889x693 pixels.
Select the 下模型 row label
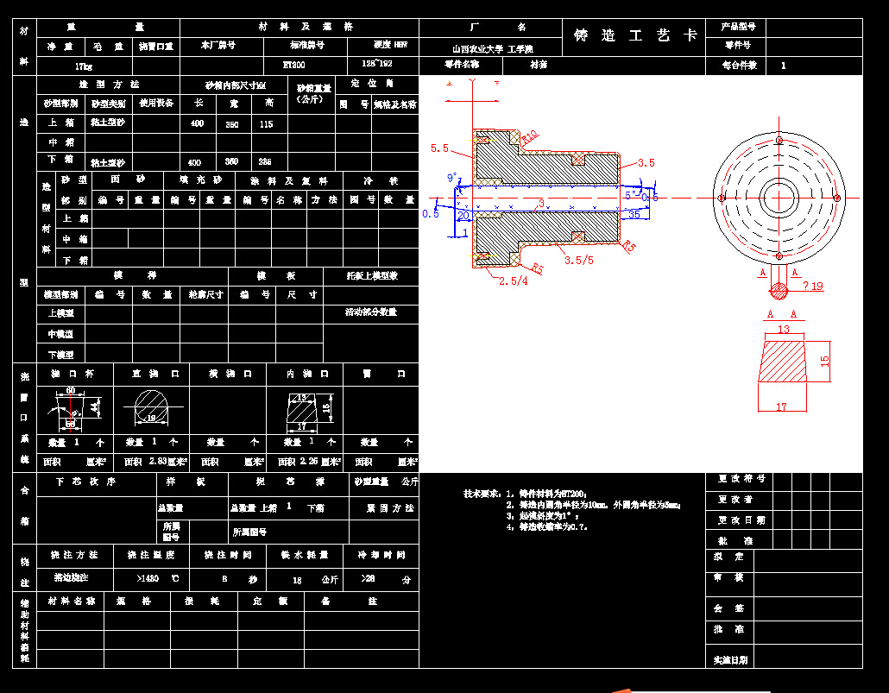(60, 355)
